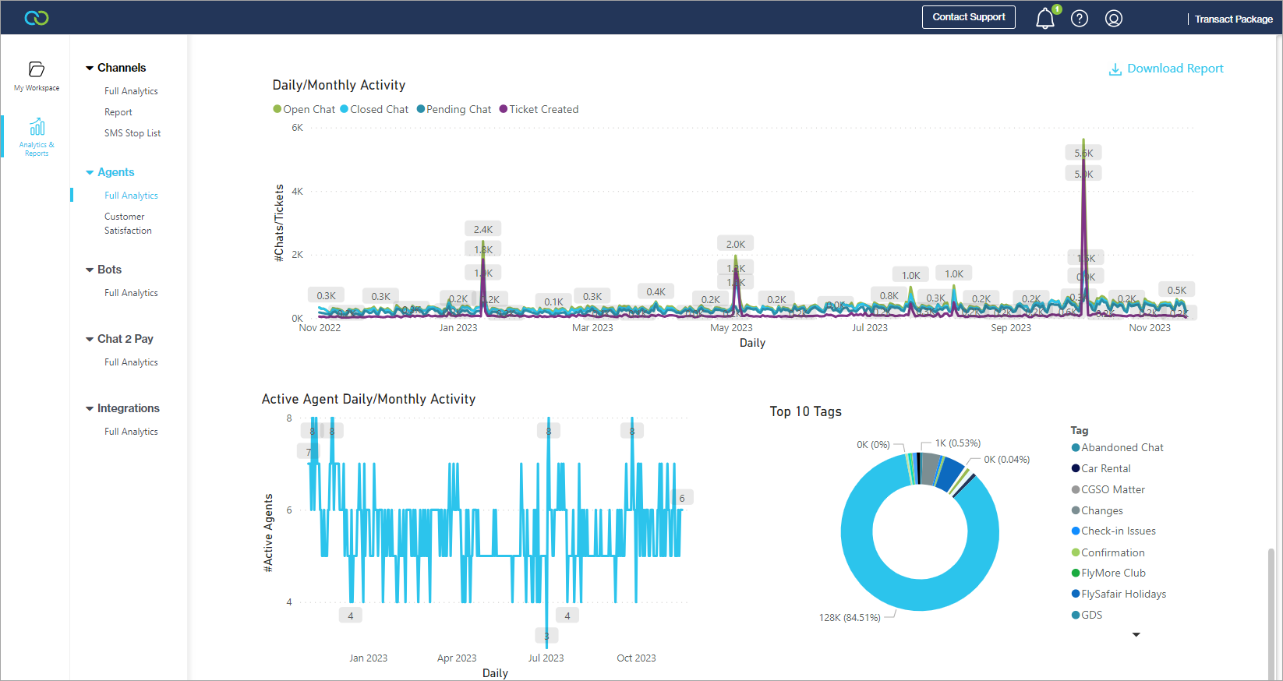Collapse the Agents section
Image resolution: width=1283 pixels, height=681 pixels.
(90, 173)
